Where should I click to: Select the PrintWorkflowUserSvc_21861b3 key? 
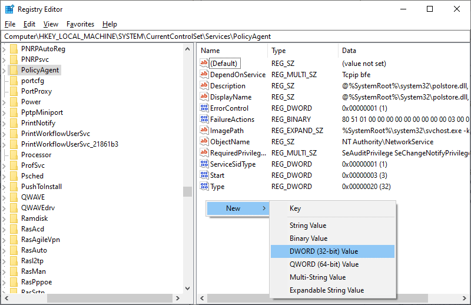[69, 144]
